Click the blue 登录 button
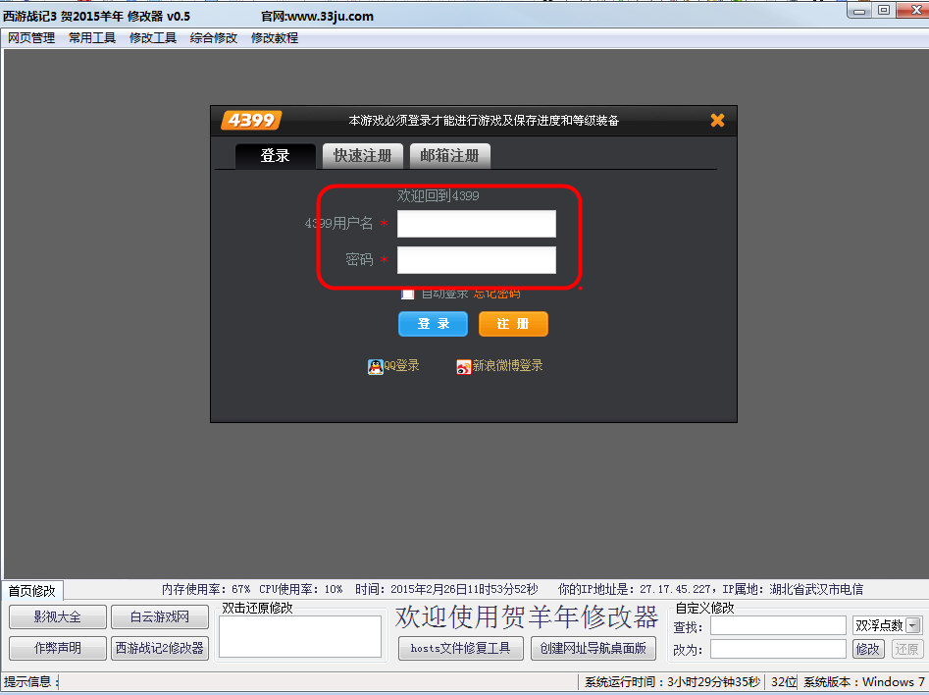The image size is (929, 695). click(x=433, y=324)
